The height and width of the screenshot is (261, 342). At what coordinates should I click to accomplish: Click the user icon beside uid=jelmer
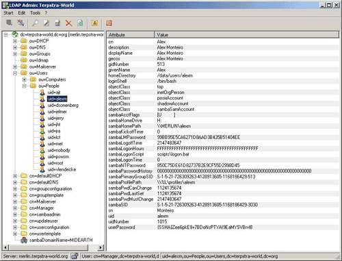(42, 112)
